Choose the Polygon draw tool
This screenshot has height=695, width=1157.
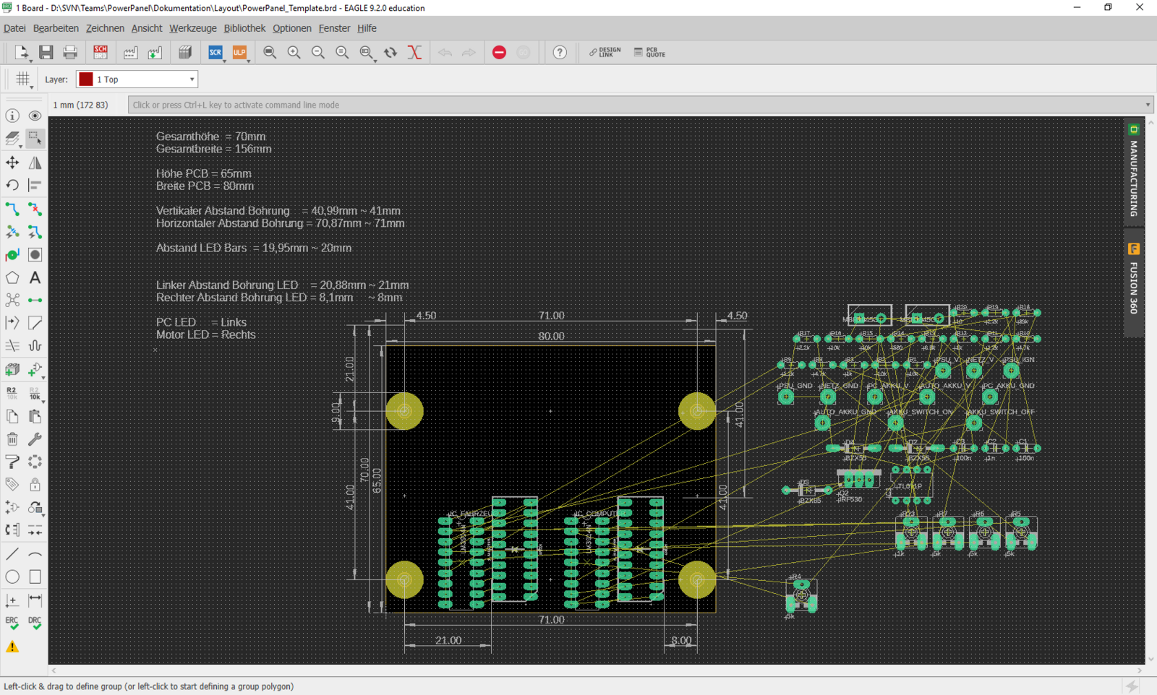click(x=12, y=278)
